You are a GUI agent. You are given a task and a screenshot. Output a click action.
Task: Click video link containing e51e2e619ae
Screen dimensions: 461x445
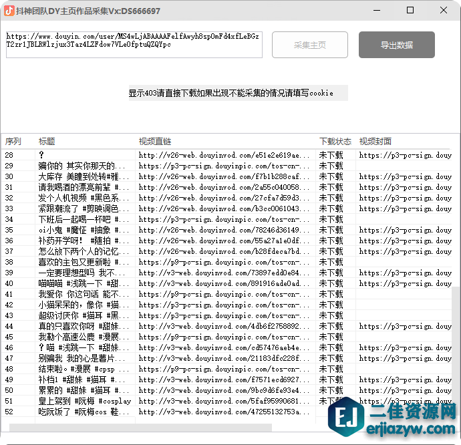tap(224, 155)
